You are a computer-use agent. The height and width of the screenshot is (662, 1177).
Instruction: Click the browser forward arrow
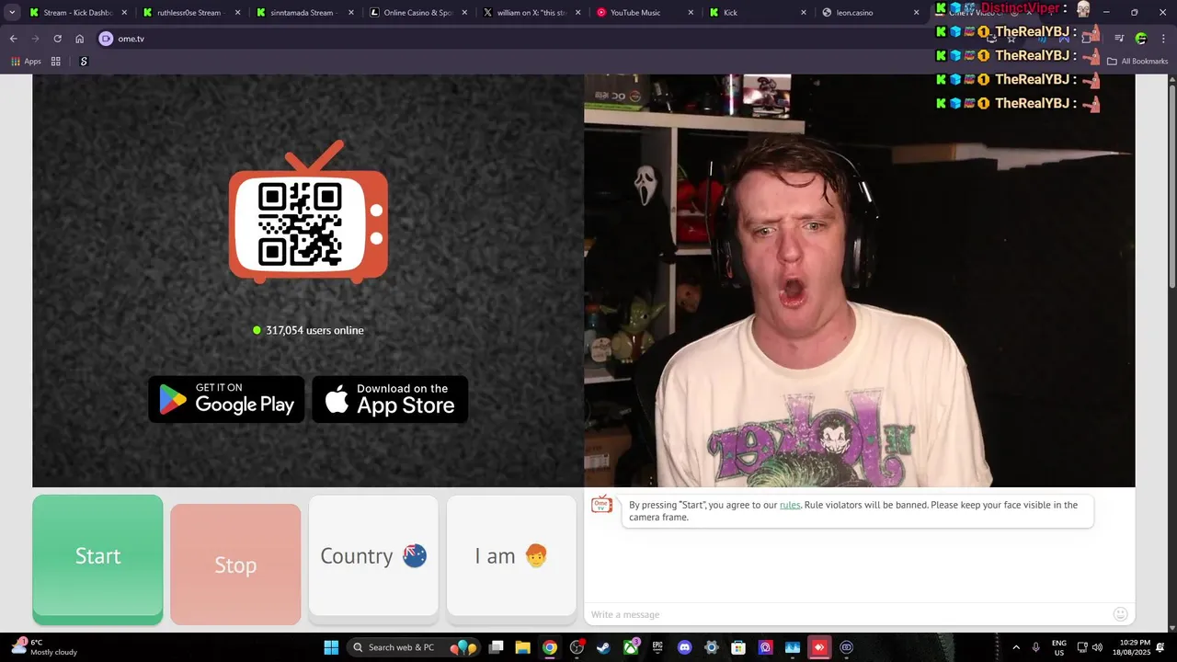click(x=35, y=39)
